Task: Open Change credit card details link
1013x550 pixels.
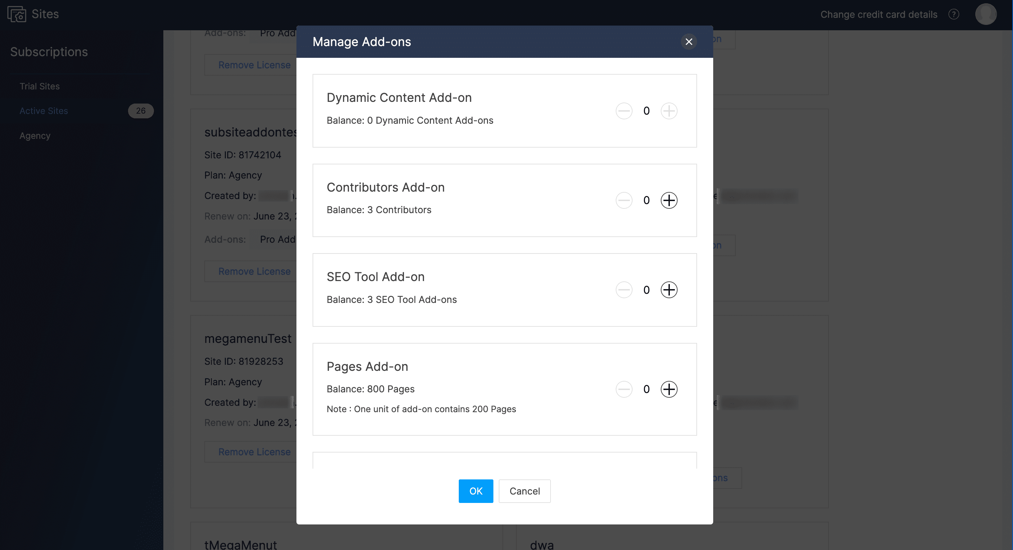Action: pyautogui.click(x=879, y=14)
